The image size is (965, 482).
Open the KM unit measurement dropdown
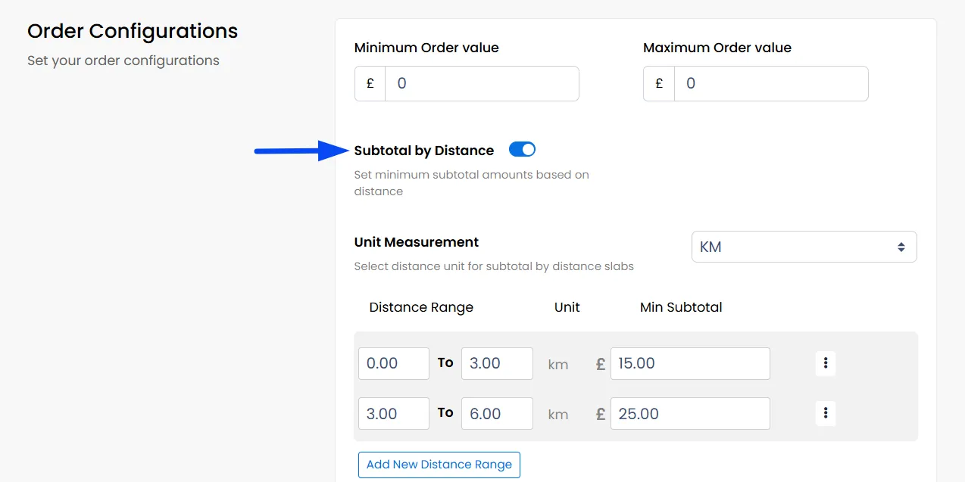[x=804, y=247]
